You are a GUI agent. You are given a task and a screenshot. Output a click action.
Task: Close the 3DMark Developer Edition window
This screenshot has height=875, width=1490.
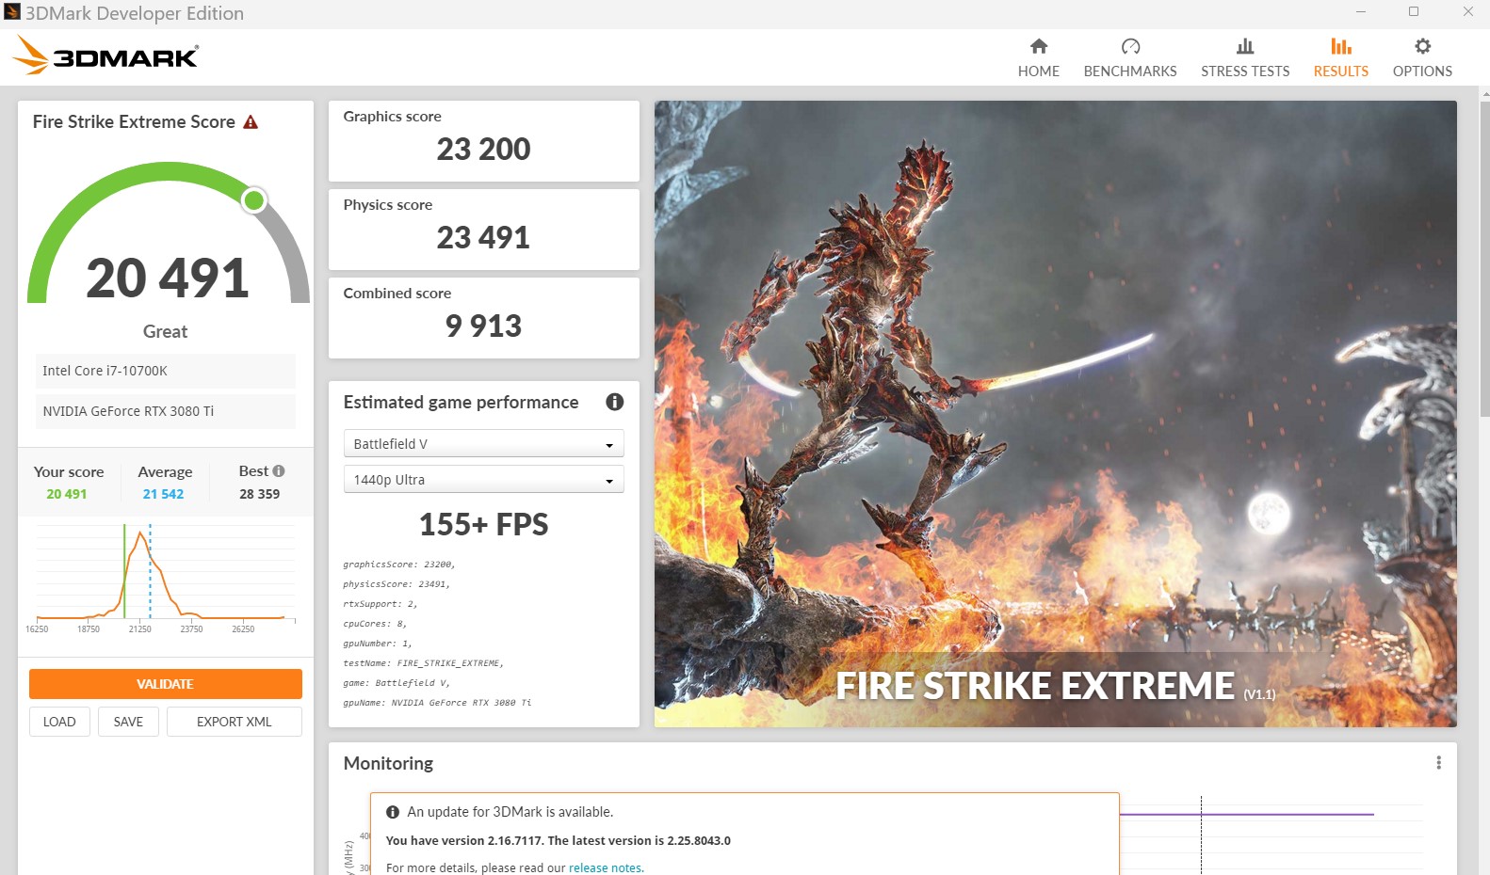[1467, 12]
